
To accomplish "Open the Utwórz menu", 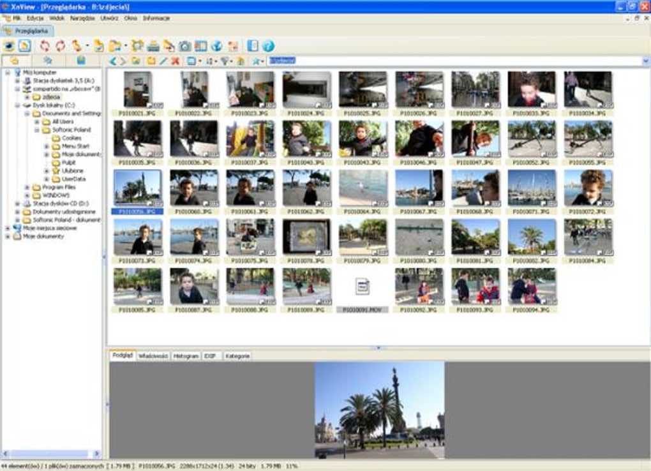I will click(x=109, y=19).
